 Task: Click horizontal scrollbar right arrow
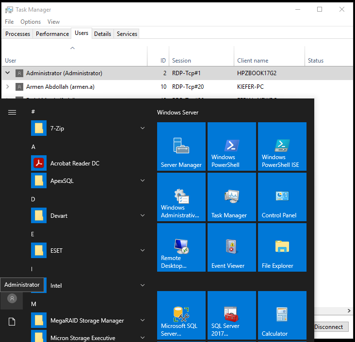pyautogui.click(x=349, y=311)
